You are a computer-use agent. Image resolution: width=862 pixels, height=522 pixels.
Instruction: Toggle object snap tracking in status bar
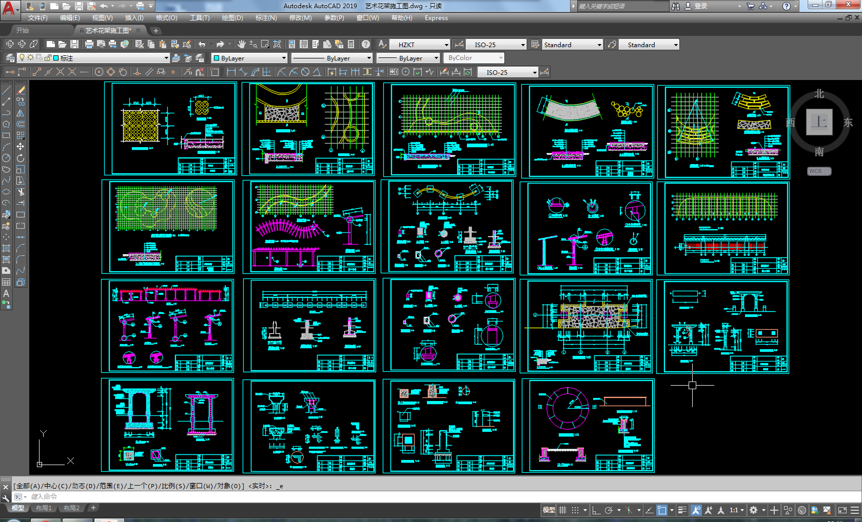tap(649, 510)
